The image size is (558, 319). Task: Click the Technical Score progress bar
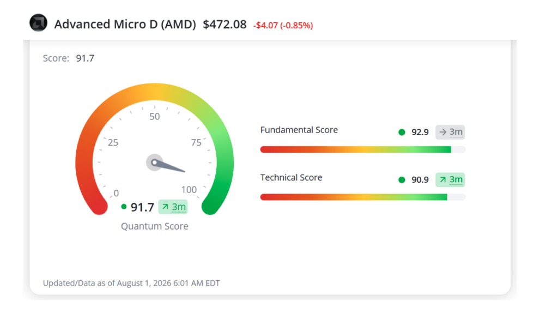(x=362, y=197)
